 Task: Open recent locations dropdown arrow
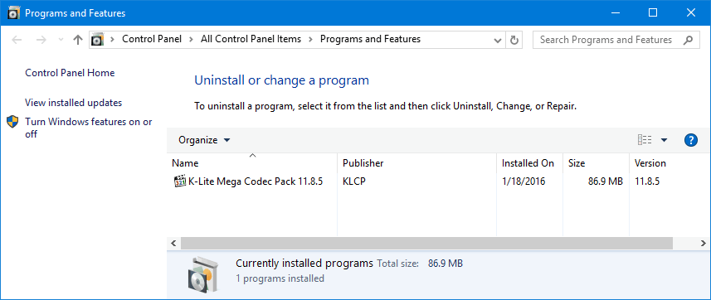61,40
